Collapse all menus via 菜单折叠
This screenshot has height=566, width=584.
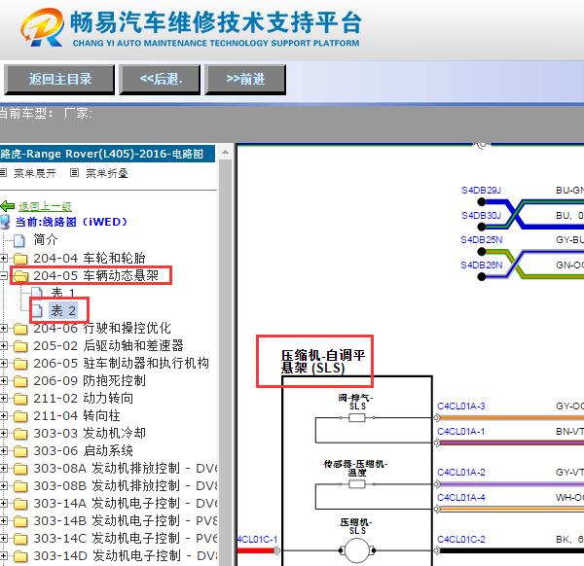(x=107, y=173)
